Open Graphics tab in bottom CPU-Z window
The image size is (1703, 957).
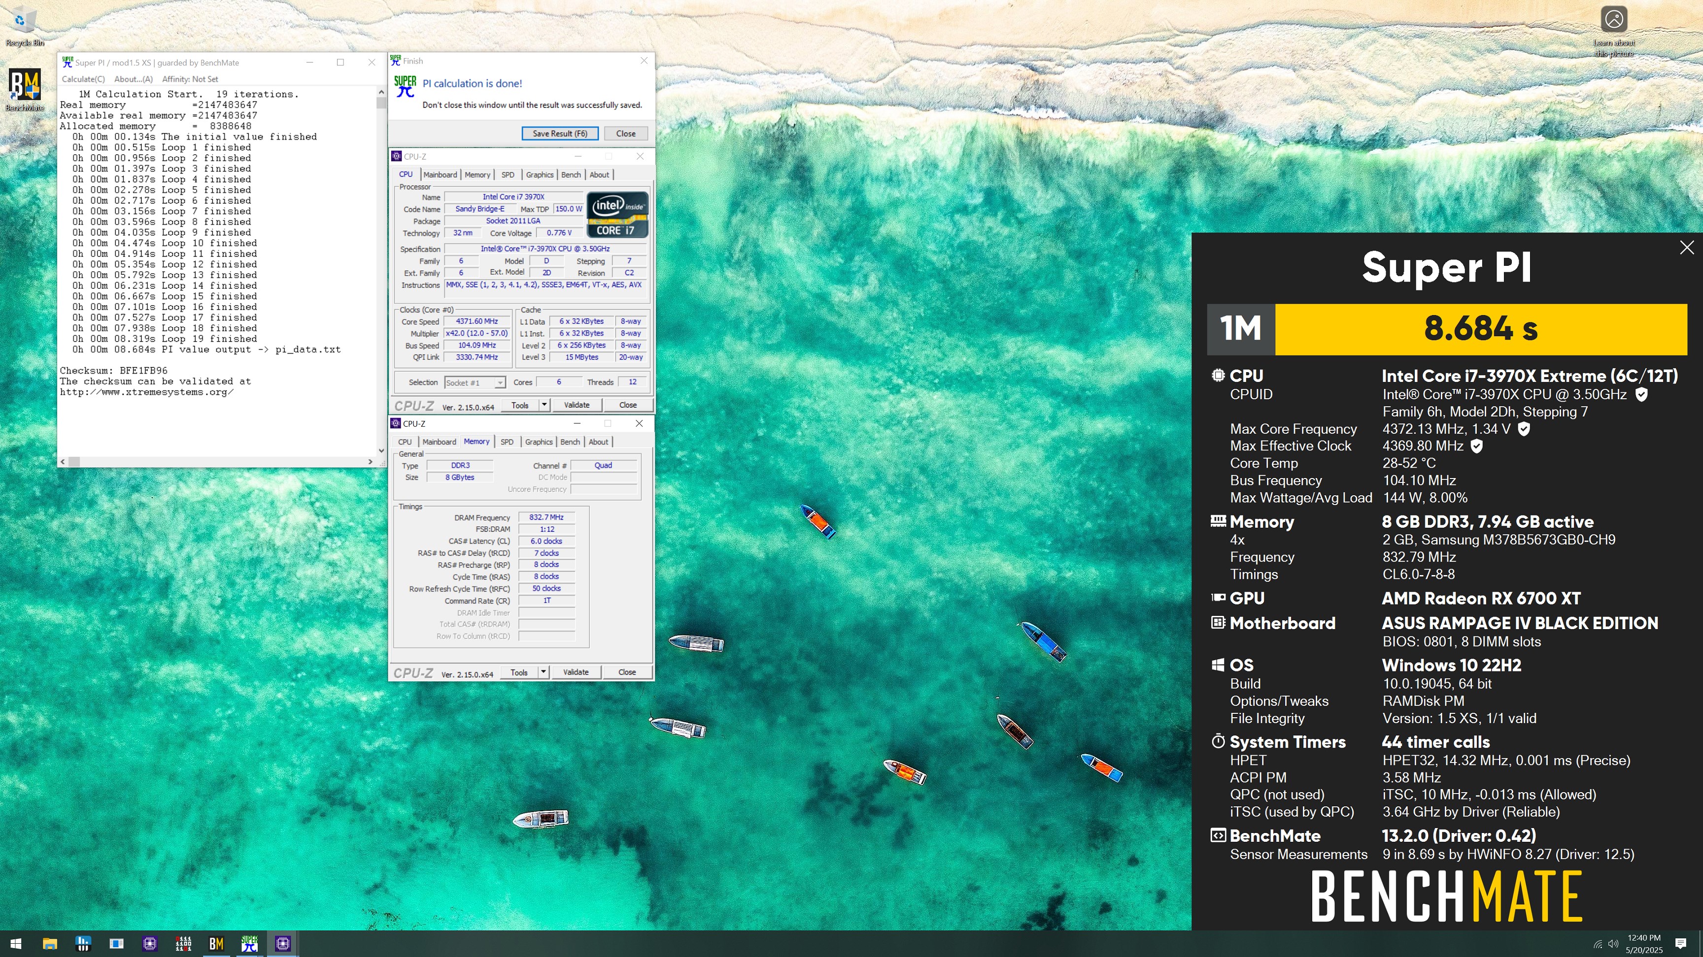click(x=539, y=442)
